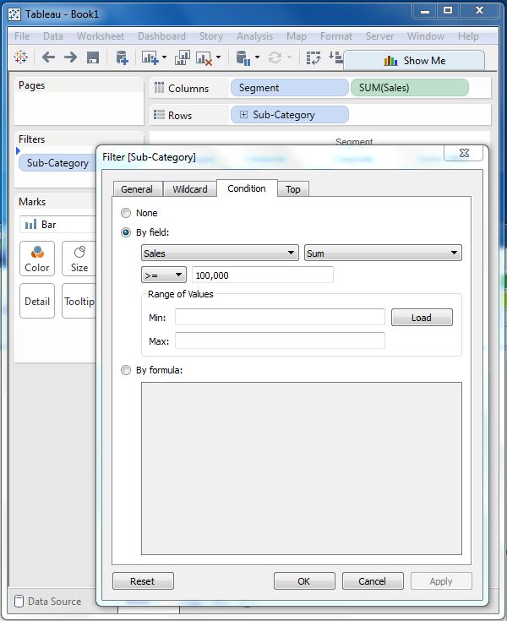Click the Redo forward arrow icon
Image resolution: width=507 pixels, height=621 pixels.
[70, 57]
